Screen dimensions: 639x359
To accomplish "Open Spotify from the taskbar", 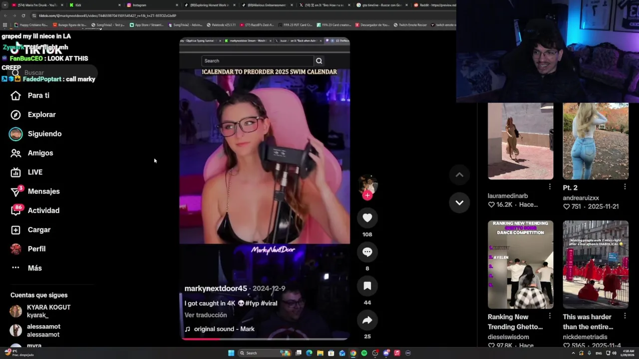I will [x=364, y=353].
